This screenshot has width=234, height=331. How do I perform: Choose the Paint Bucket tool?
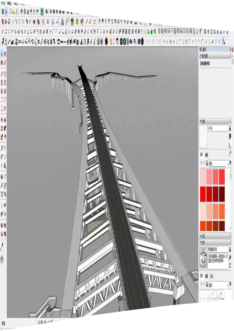pyautogui.click(x=2, y=63)
